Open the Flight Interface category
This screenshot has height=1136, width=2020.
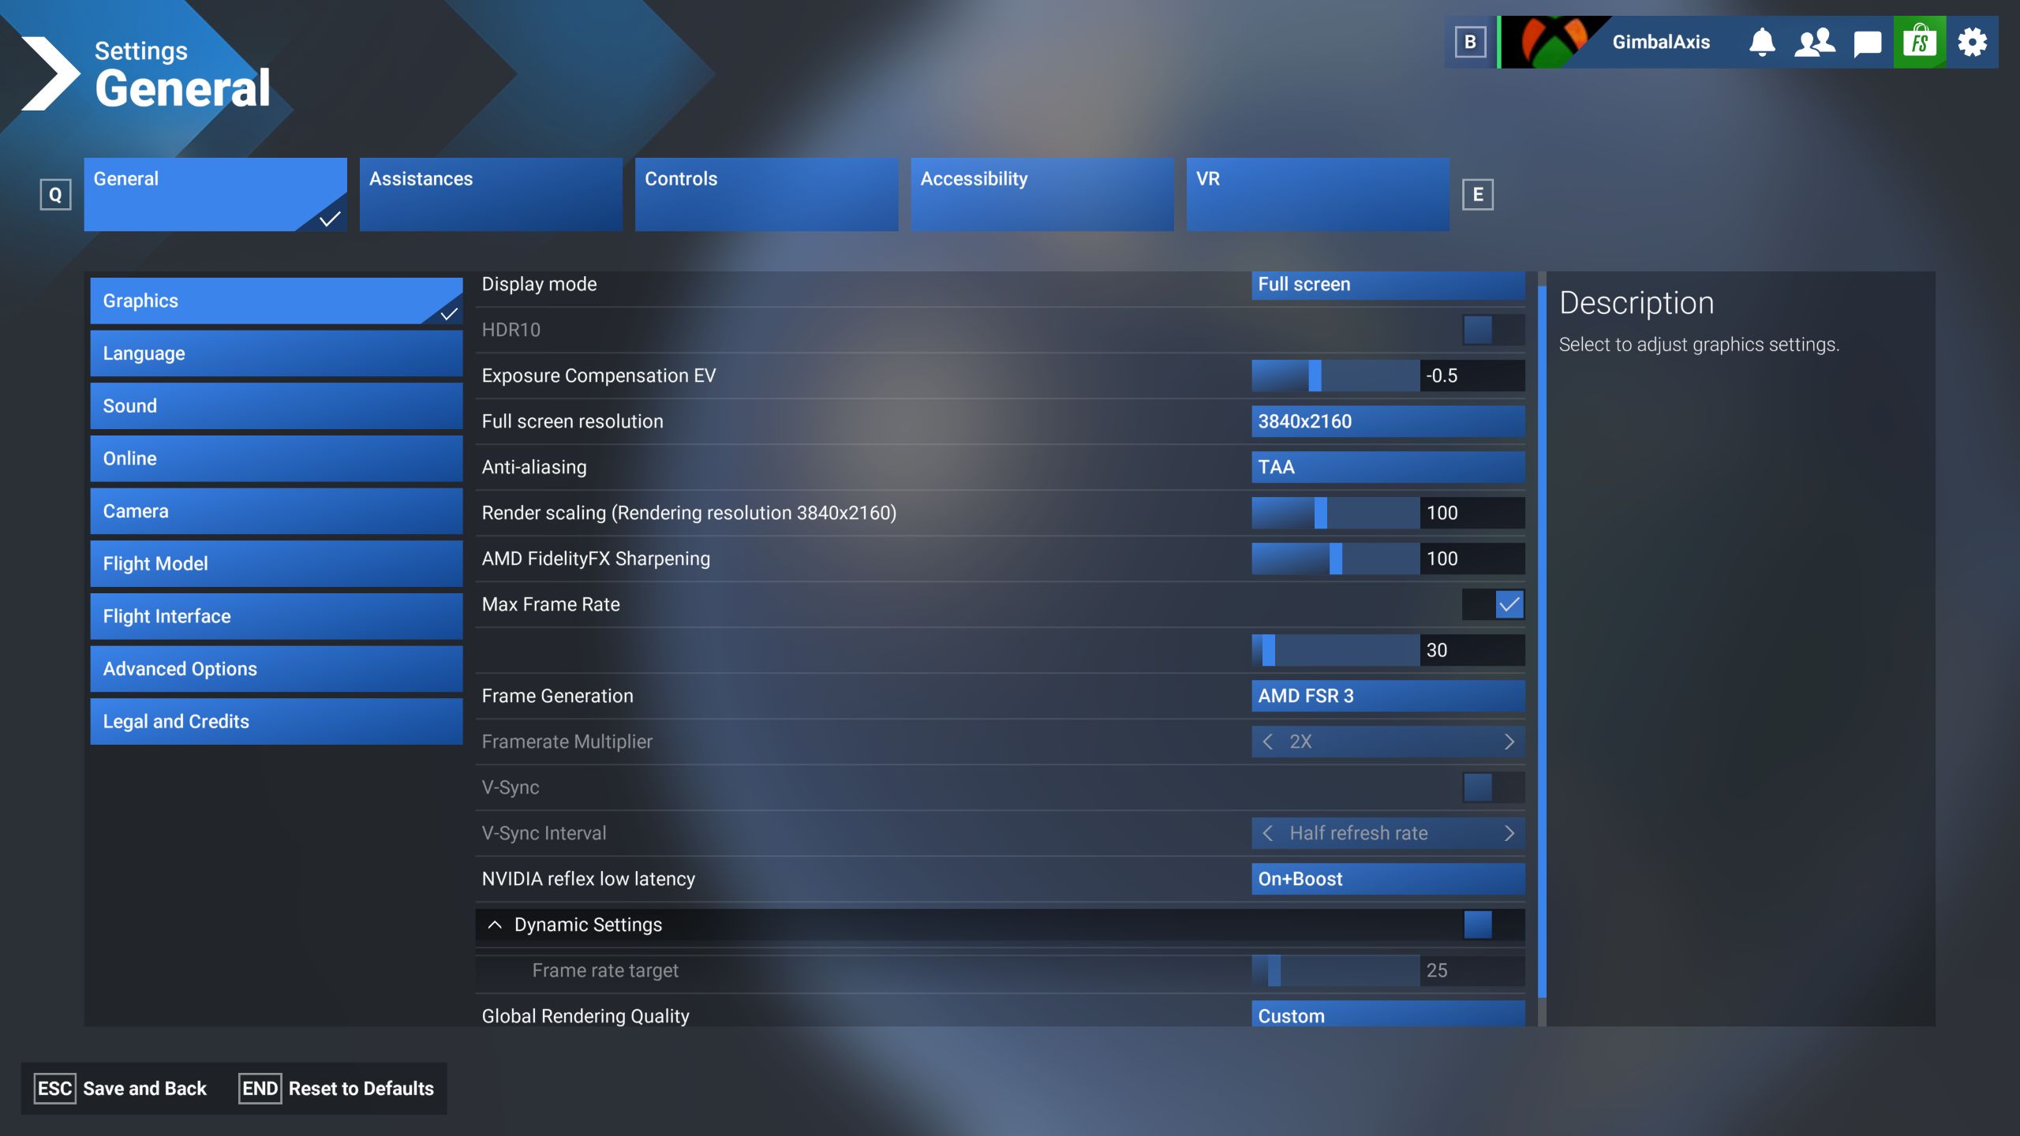pos(276,616)
